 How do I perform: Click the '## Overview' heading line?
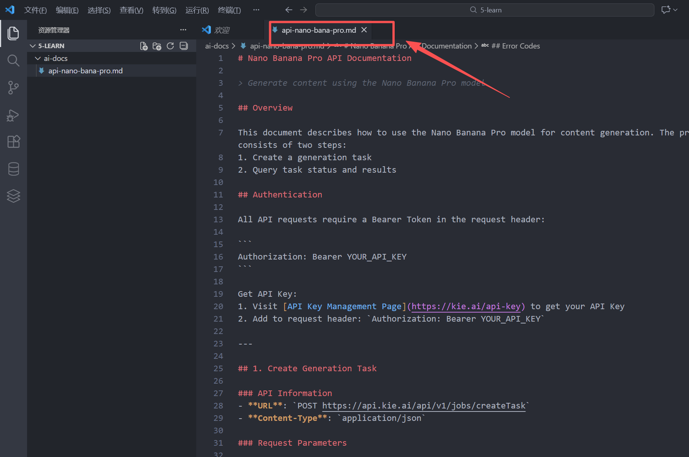[265, 108]
